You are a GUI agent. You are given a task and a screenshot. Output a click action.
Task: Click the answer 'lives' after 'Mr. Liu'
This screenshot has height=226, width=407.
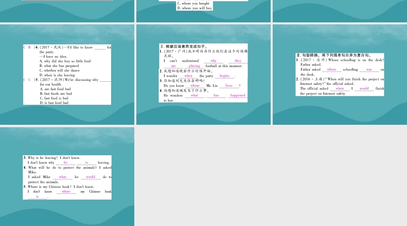coord(229,86)
